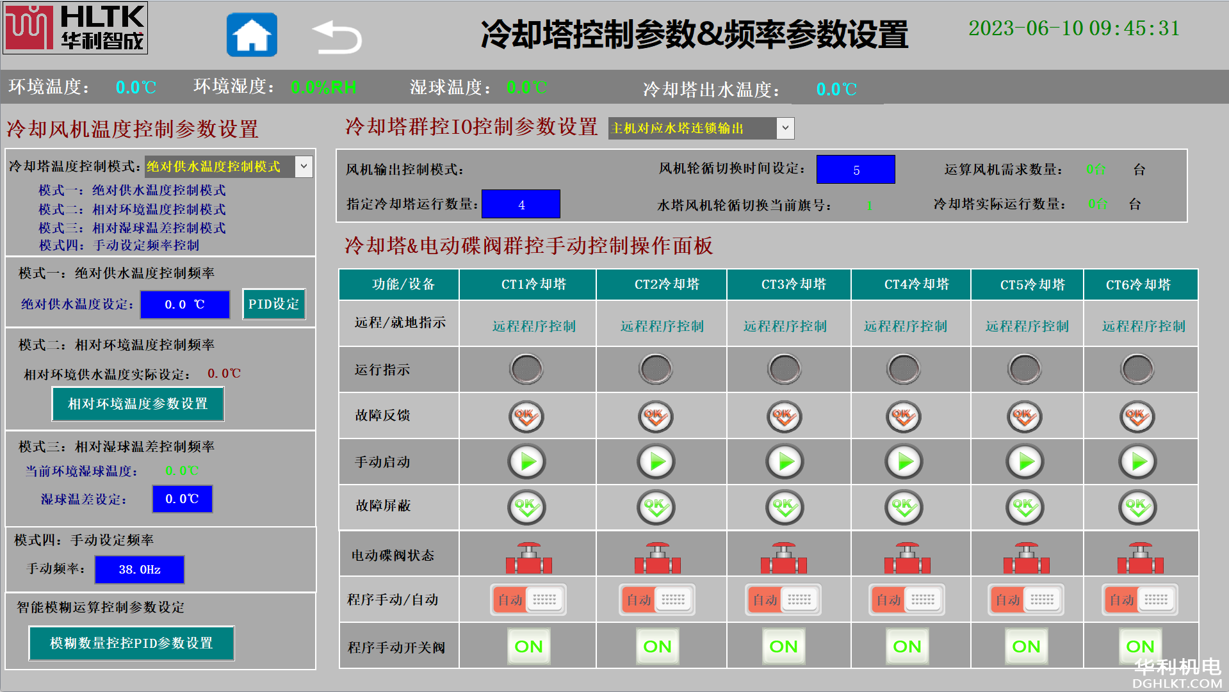
Task: Expand the host-tower interlock output dropdown
Action: tap(785, 128)
